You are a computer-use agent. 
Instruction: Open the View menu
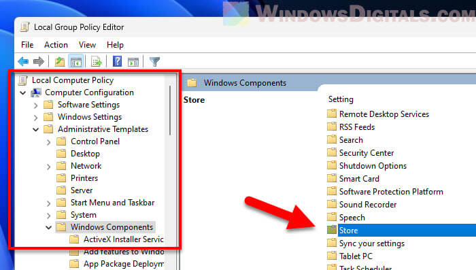(87, 45)
